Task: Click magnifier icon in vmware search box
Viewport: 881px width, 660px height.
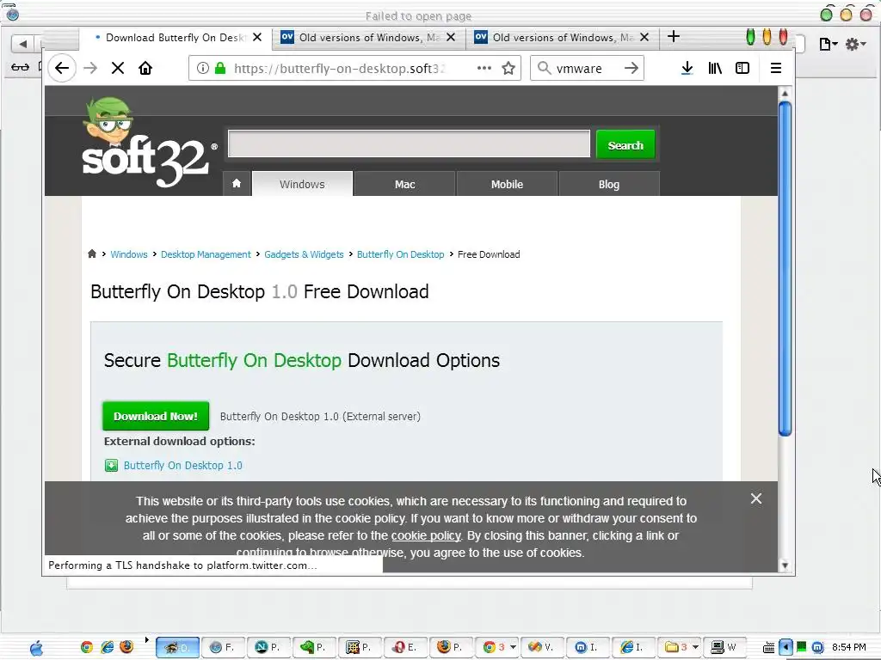Action: coord(544,69)
